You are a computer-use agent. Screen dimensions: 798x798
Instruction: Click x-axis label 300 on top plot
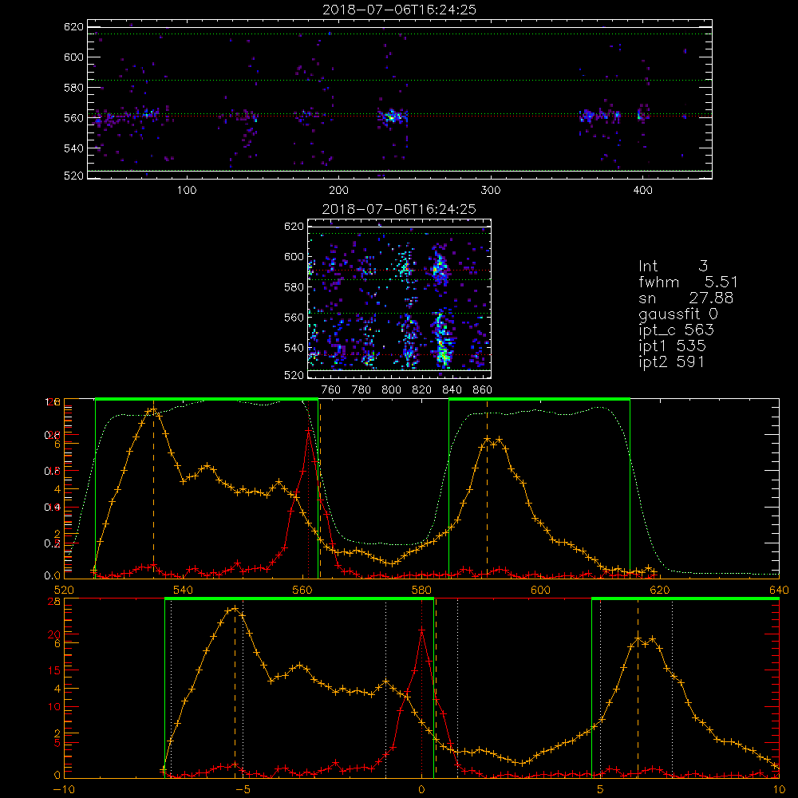(x=491, y=191)
